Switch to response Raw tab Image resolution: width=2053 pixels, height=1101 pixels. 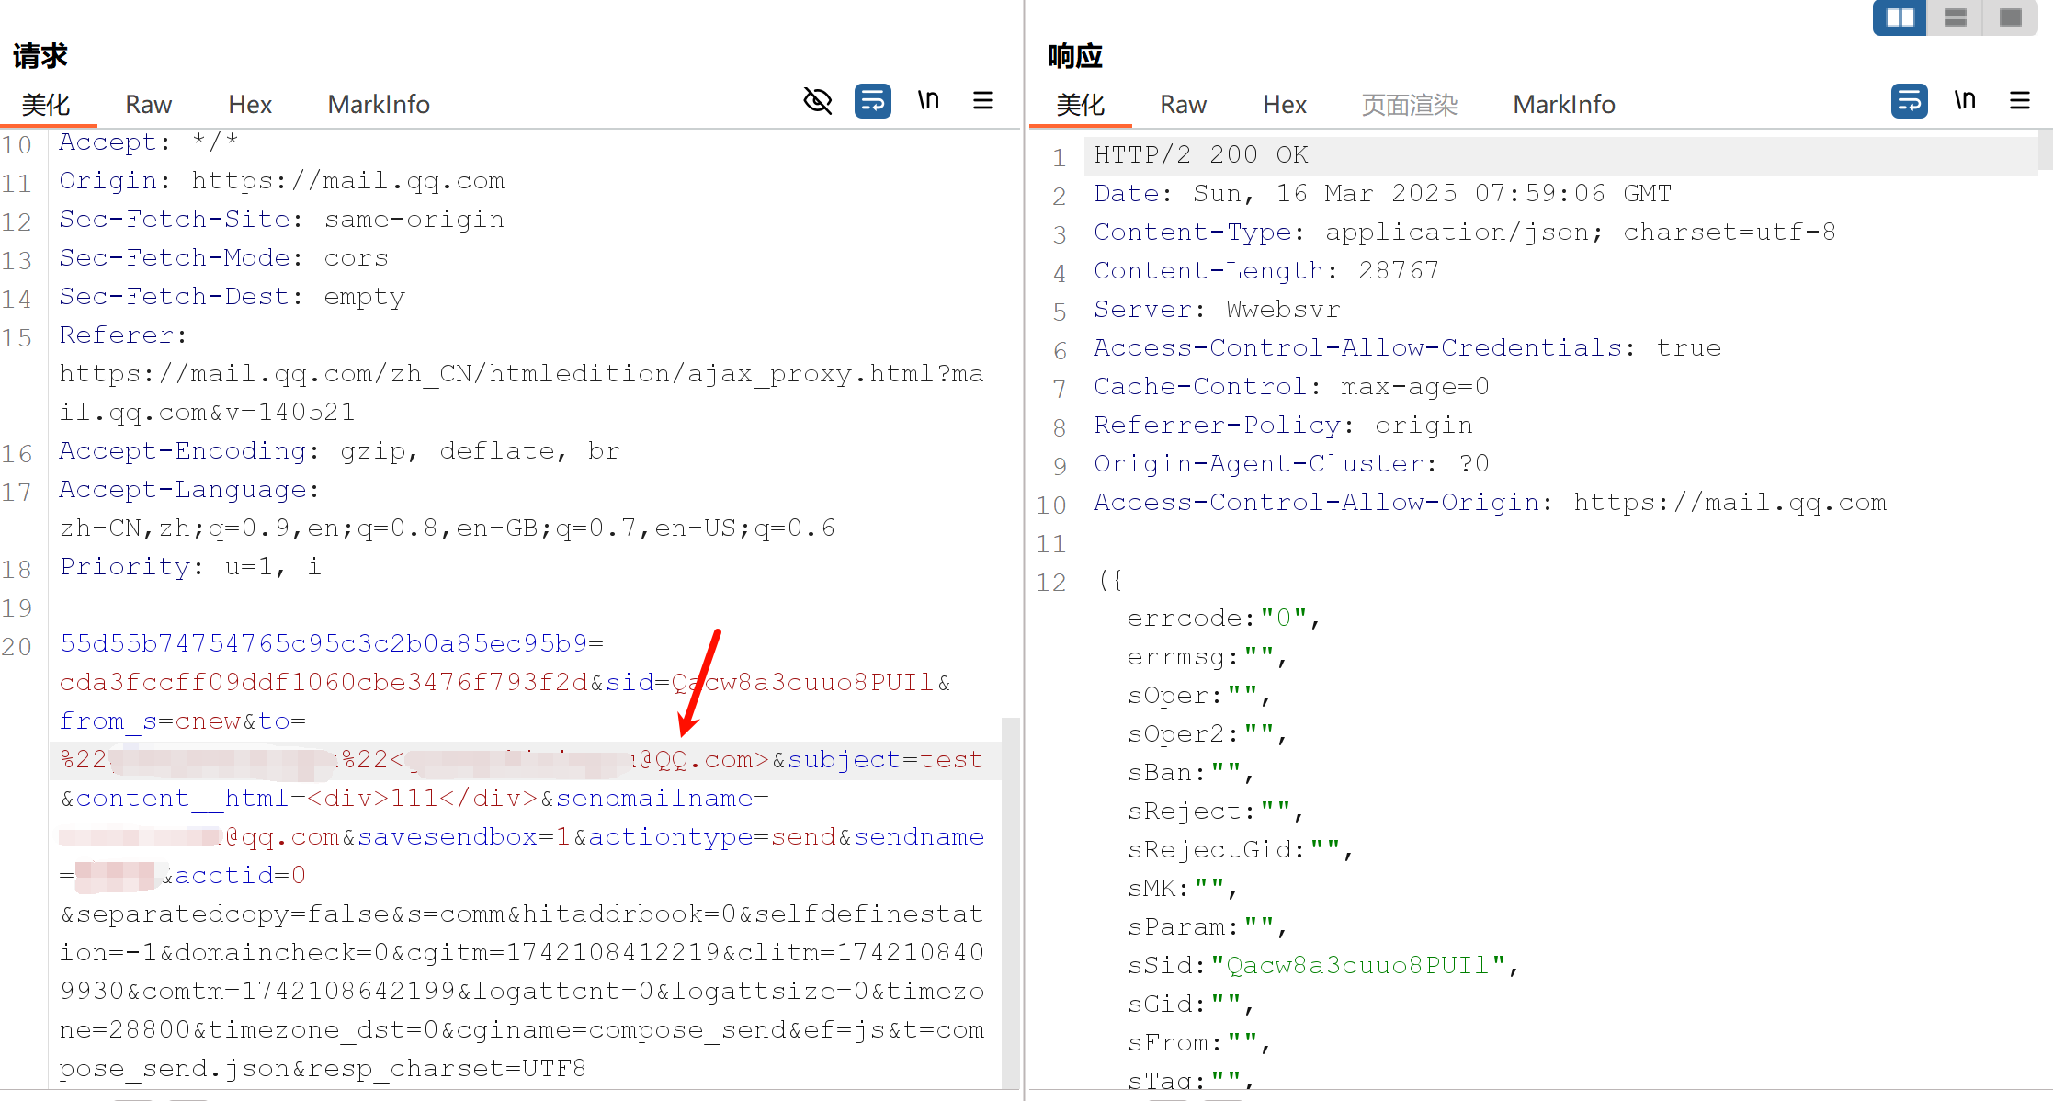pos(1184,105)
